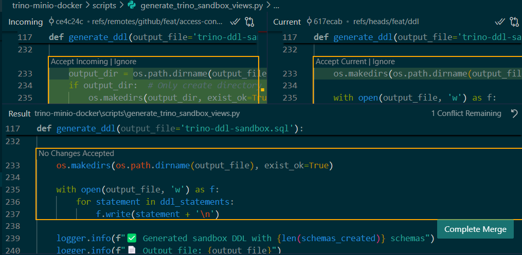
Task: Accept all changes from Incoming pane
Action: point(236,22)
